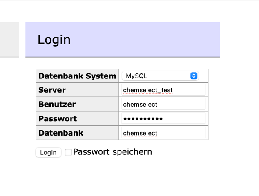This screenshot has height=196, width=259.
Task: Click the 'MySQL' text in the selector
Action: pyautogui.click(x=136, y=76)
